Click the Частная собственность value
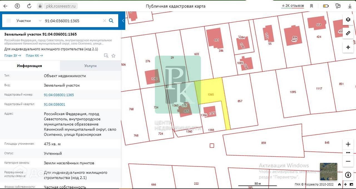The height and width of the screenshot is (189, 356). click(65, 187)
